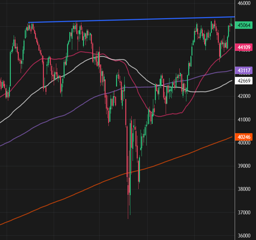The image size is (256, 240).
Task: Click the 38000 price axis label
Action: [x=244, y=189]
